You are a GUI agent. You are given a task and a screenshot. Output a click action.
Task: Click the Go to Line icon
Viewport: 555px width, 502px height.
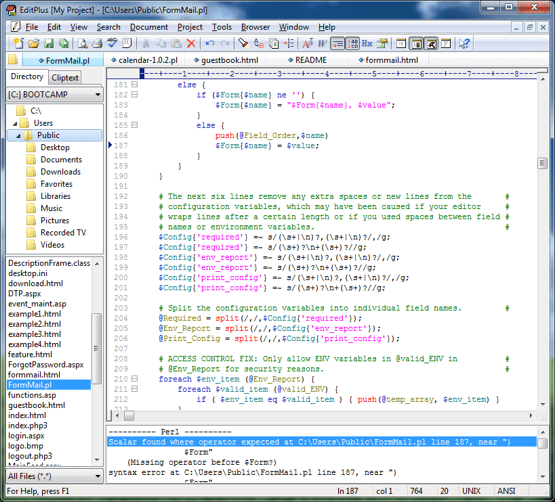point(289,43)
